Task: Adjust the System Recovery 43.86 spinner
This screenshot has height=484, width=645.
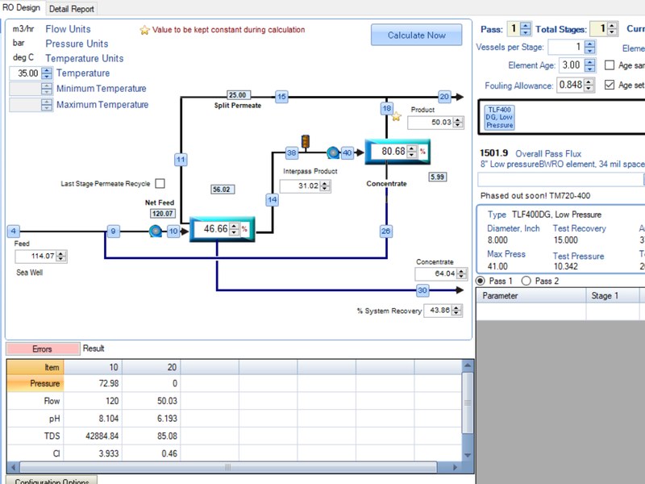Action: pos(456,311)
